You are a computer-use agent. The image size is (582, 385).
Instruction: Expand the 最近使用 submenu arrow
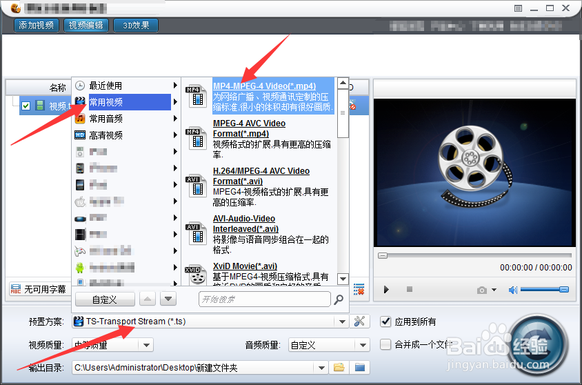click(175, 86)
